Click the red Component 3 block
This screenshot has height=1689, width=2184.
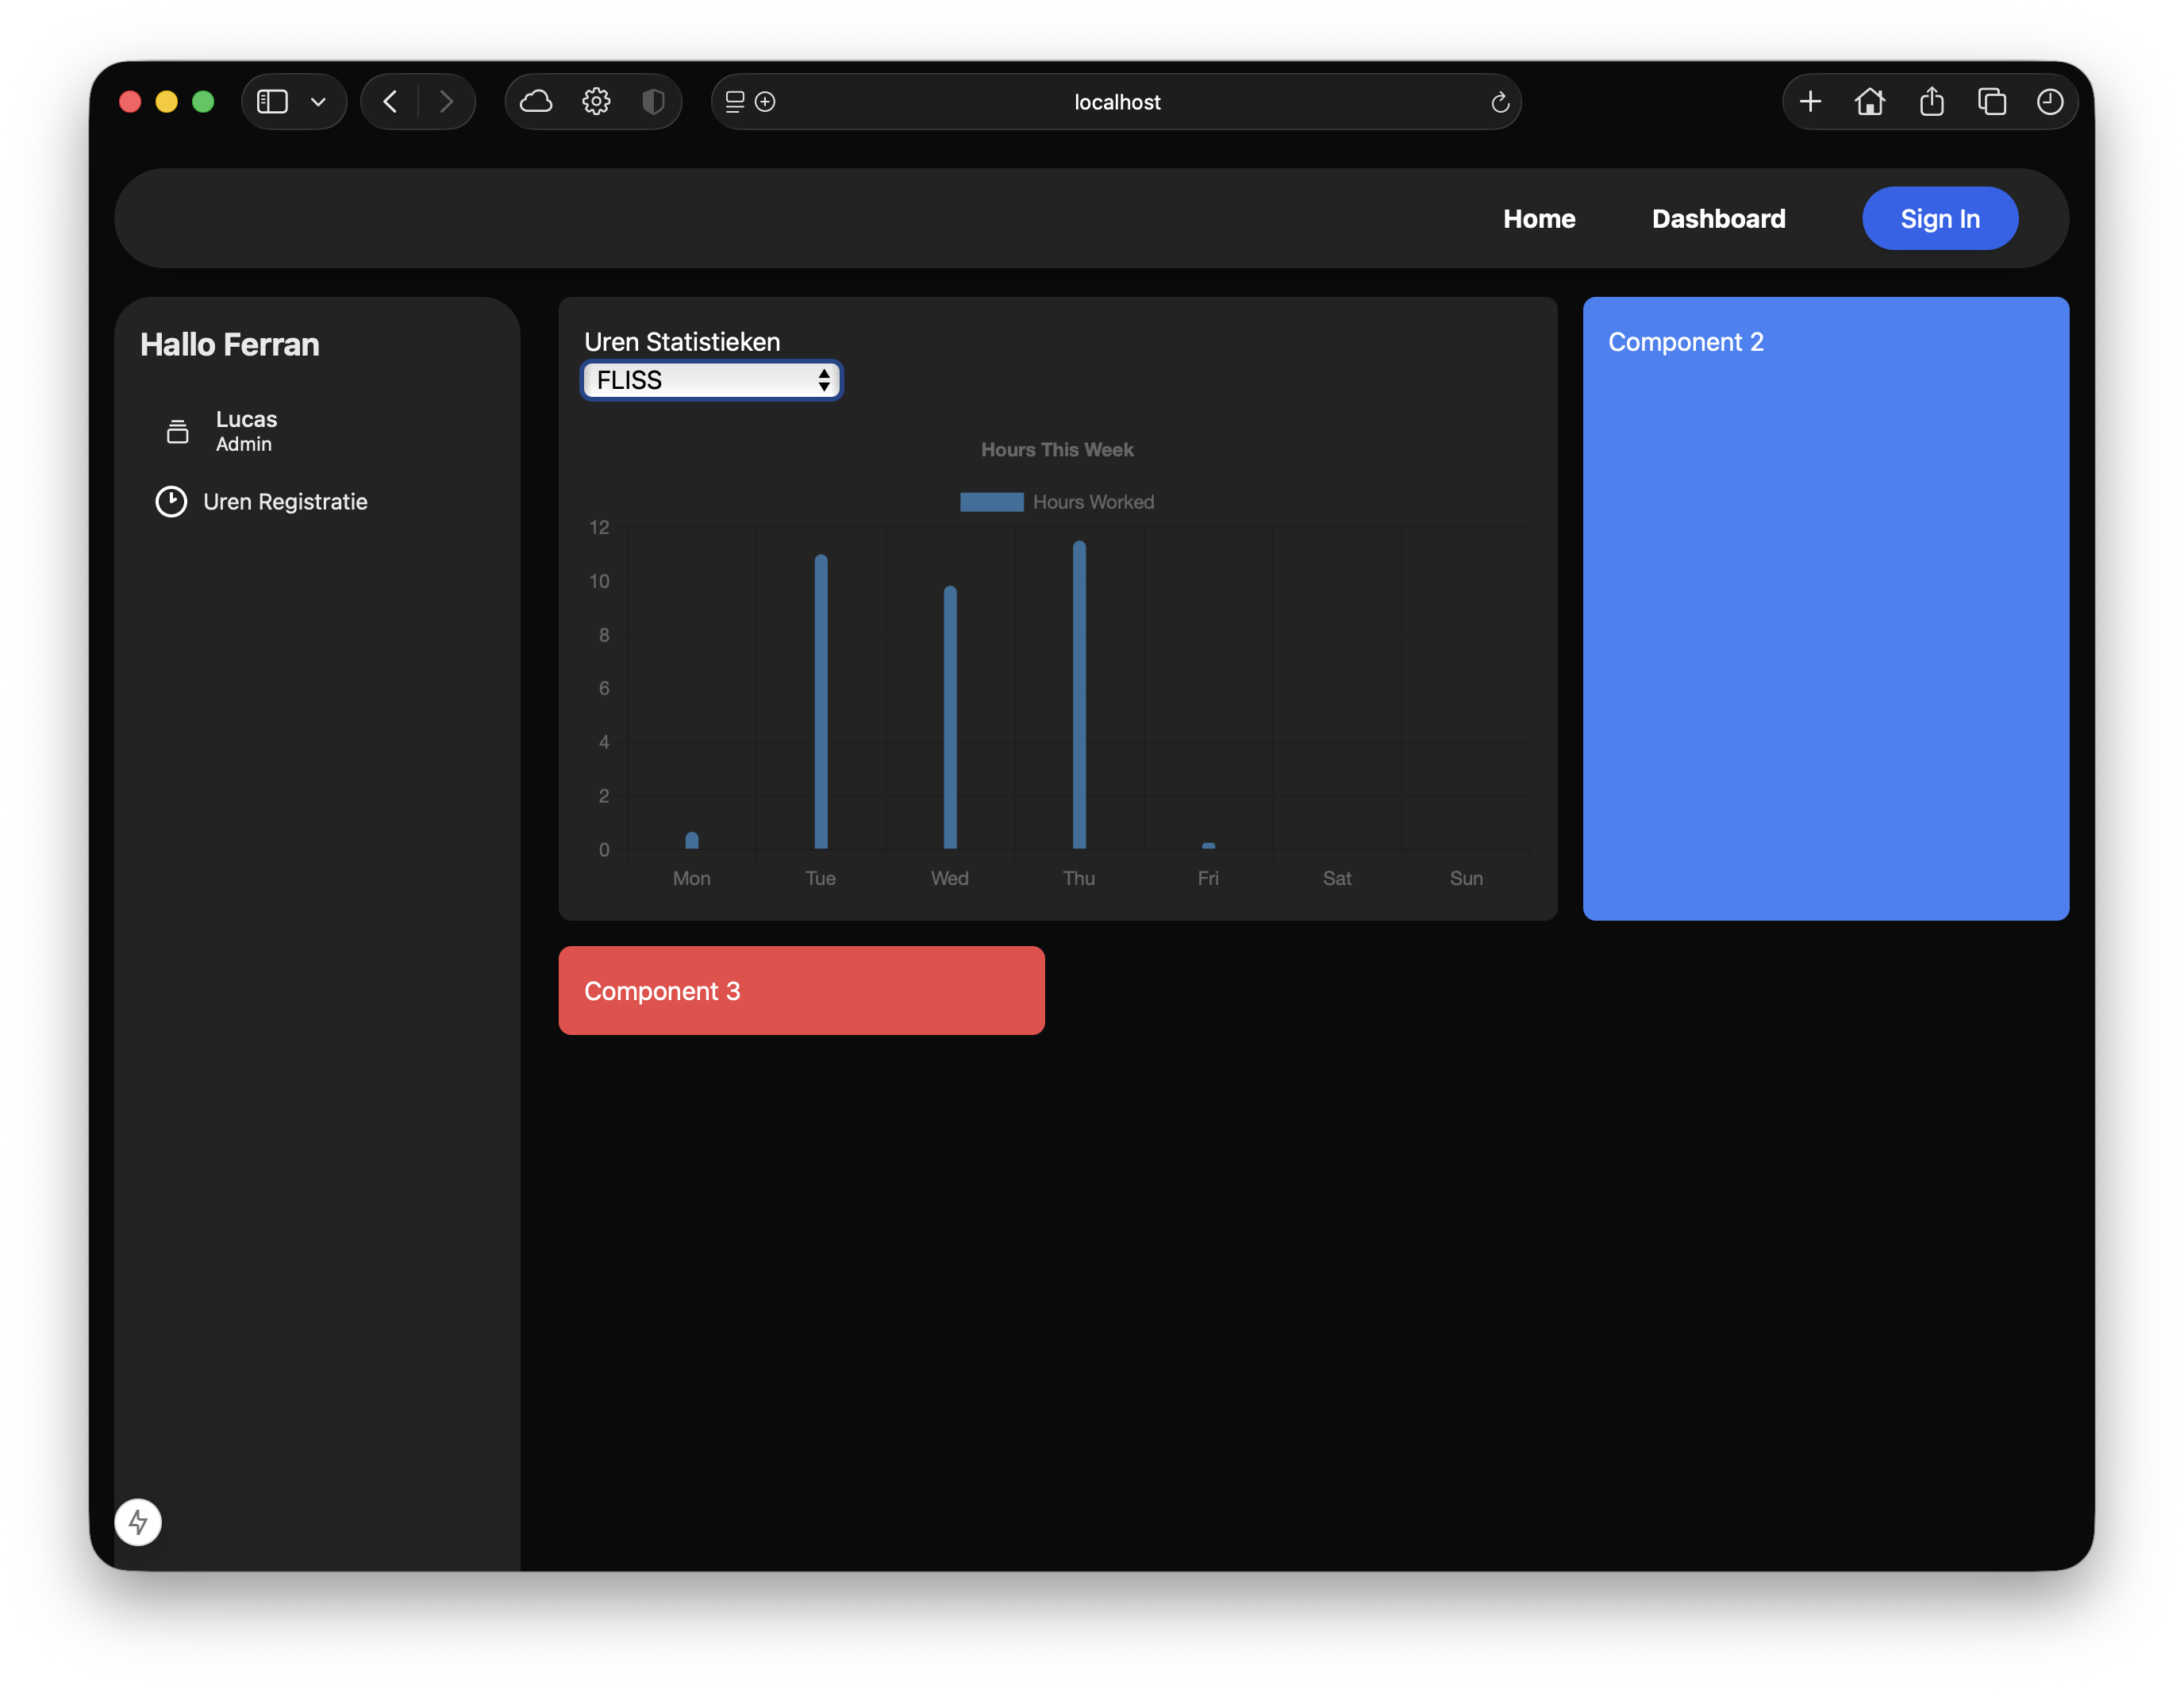[801, 990]
